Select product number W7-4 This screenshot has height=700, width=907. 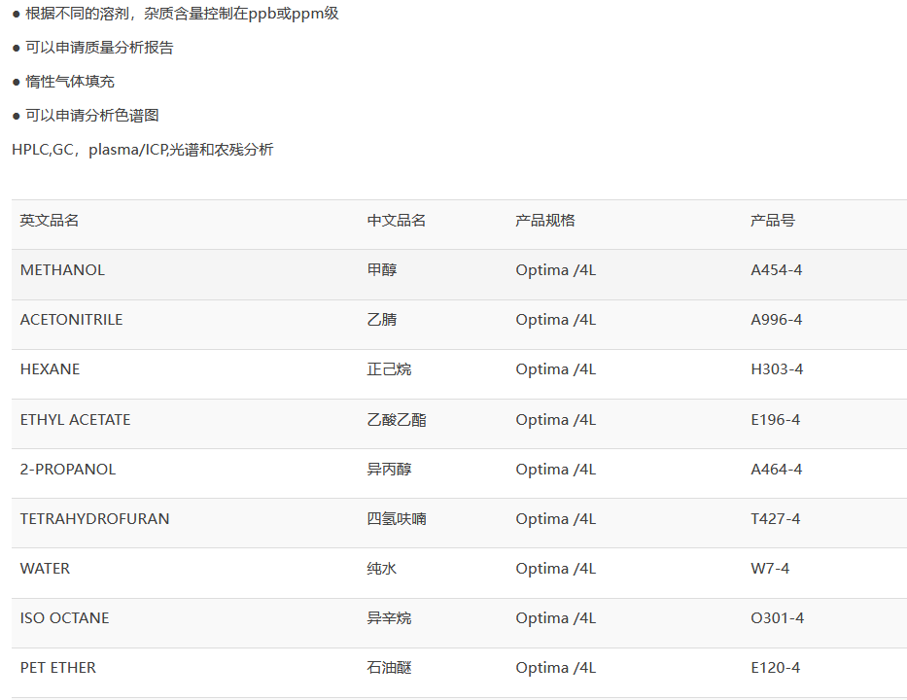[x=770, y=569]
